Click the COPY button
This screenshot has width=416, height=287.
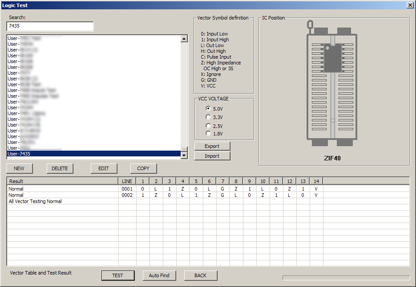tap(143, 168)
